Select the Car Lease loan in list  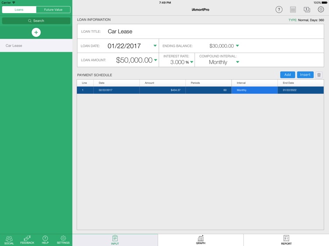click(x=36, y=46)
